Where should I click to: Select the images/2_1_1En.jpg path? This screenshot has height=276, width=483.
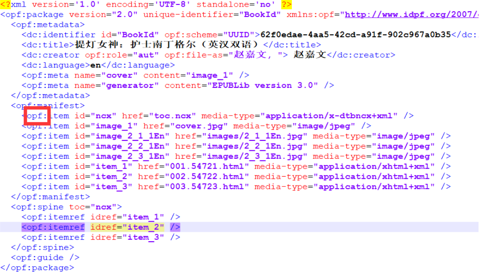coord(244,136)
